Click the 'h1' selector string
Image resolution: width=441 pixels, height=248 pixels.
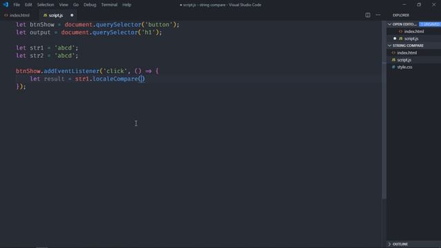click(148, 32)
